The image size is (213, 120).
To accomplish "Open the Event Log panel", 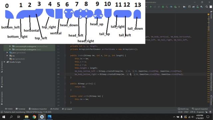I will tap(183, 109).
